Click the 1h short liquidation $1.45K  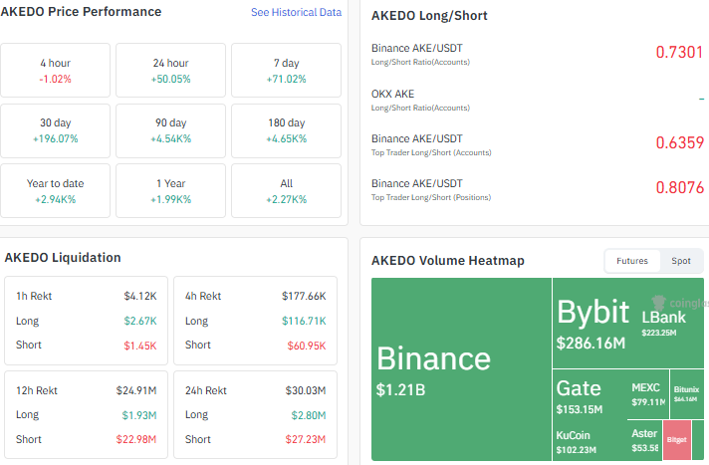[140, 346]
